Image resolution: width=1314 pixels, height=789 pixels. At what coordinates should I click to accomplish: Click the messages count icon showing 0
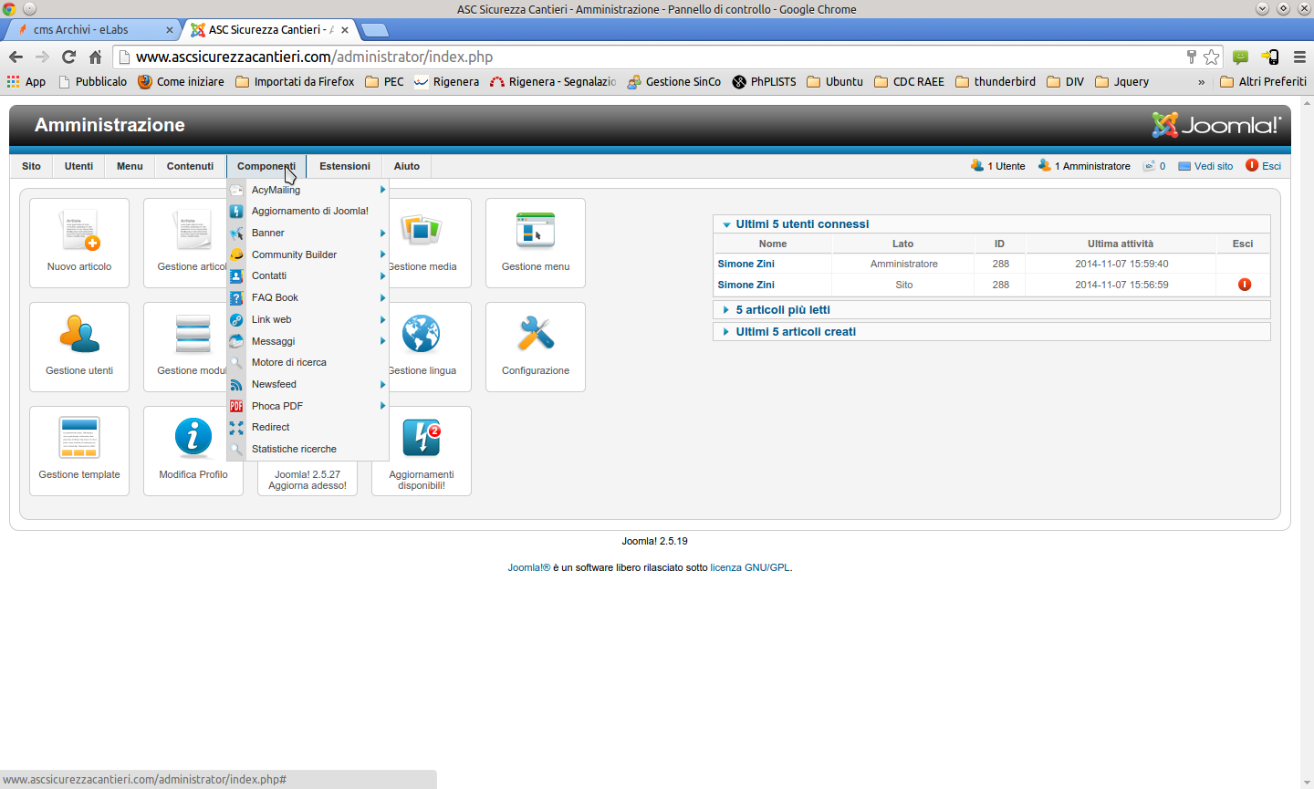(1154, 166)
